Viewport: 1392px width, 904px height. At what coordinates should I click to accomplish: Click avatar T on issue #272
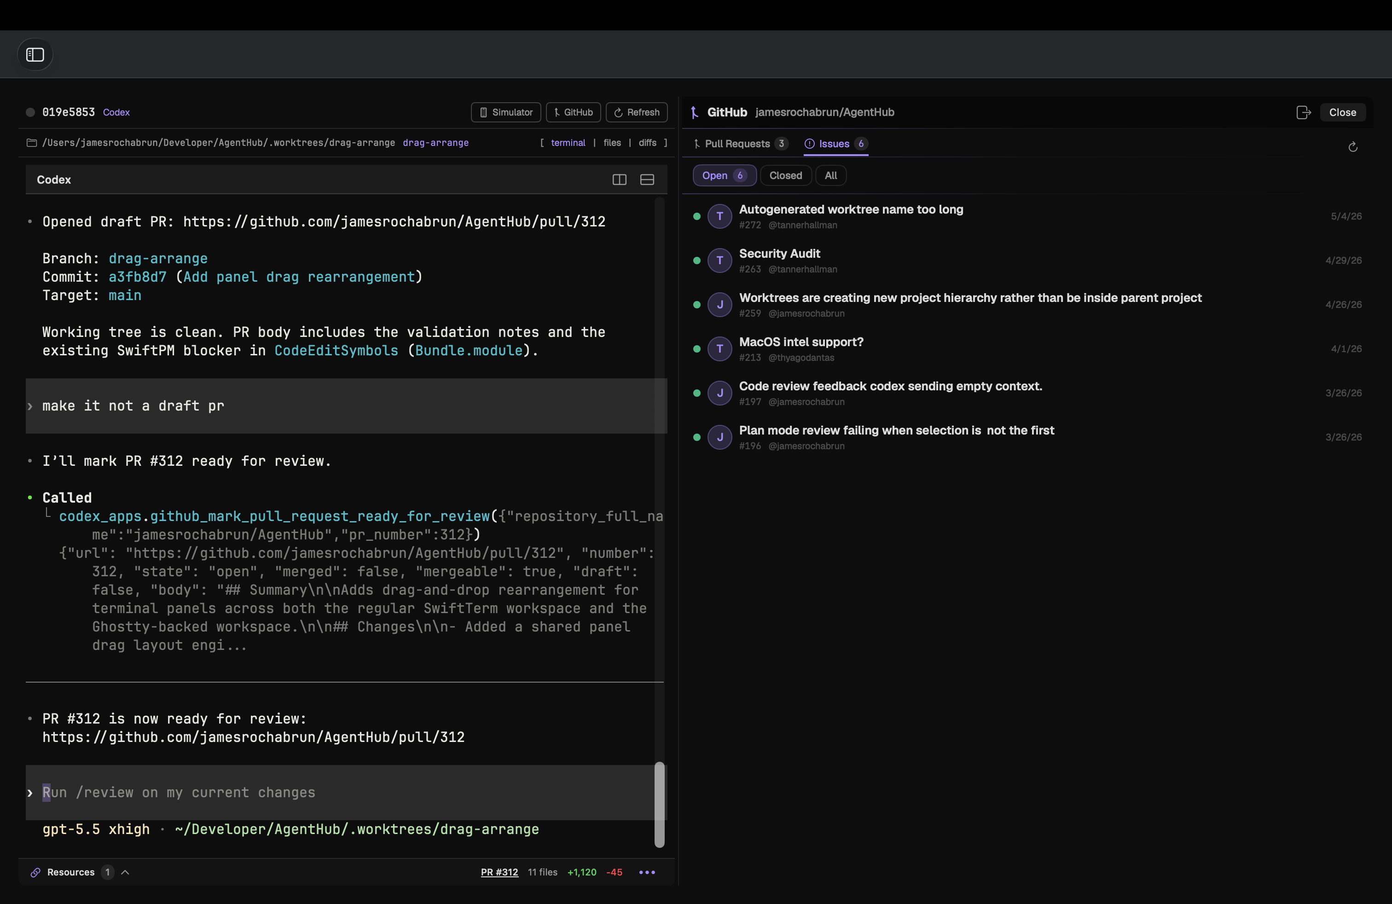719,216
